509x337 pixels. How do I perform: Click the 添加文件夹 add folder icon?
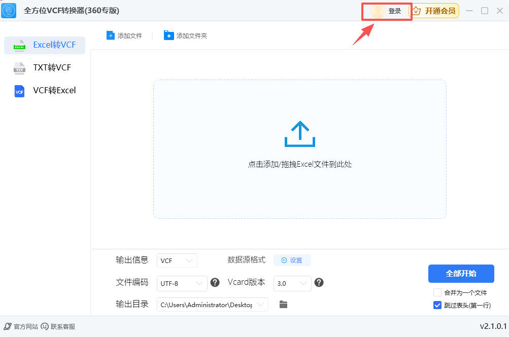168,35
